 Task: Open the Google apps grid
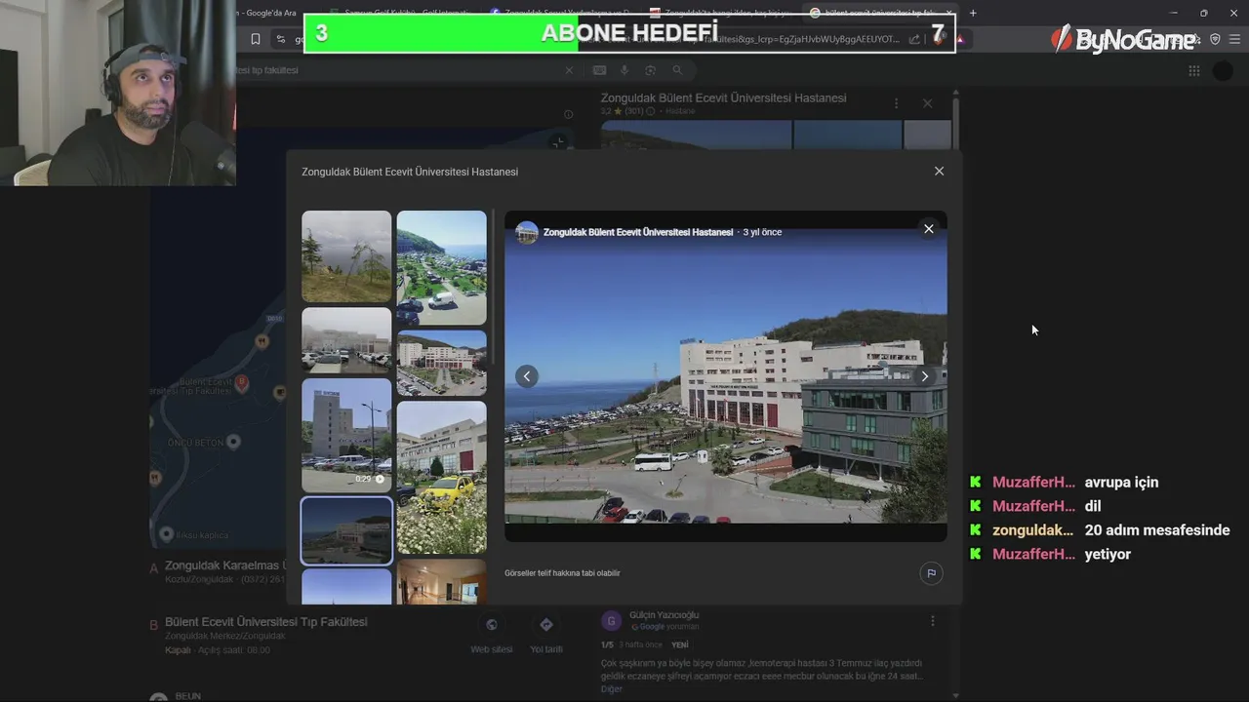tap(1193, 70)
